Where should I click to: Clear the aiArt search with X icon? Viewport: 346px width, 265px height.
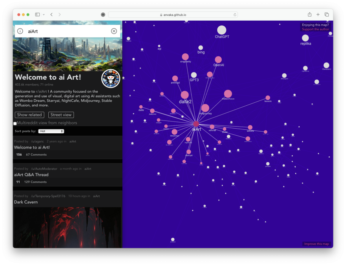point(114,31)
